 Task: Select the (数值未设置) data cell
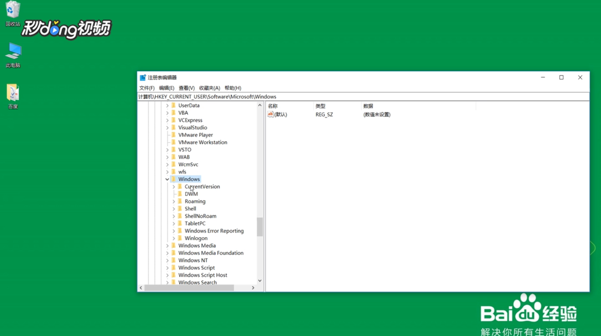tap(377, 114)
